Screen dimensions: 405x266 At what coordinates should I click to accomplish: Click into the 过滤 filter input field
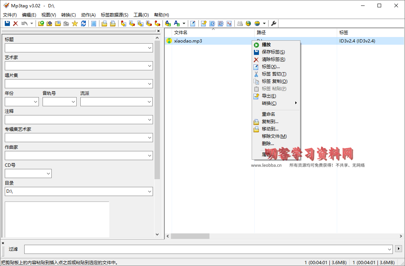pos(205,249)
